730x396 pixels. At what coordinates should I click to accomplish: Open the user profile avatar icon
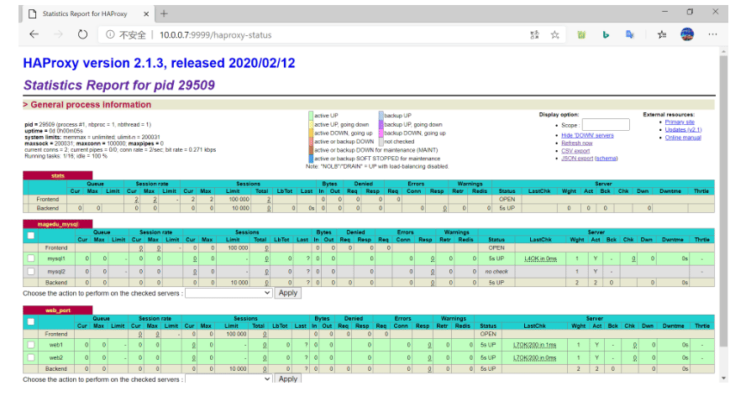point(687,34)
